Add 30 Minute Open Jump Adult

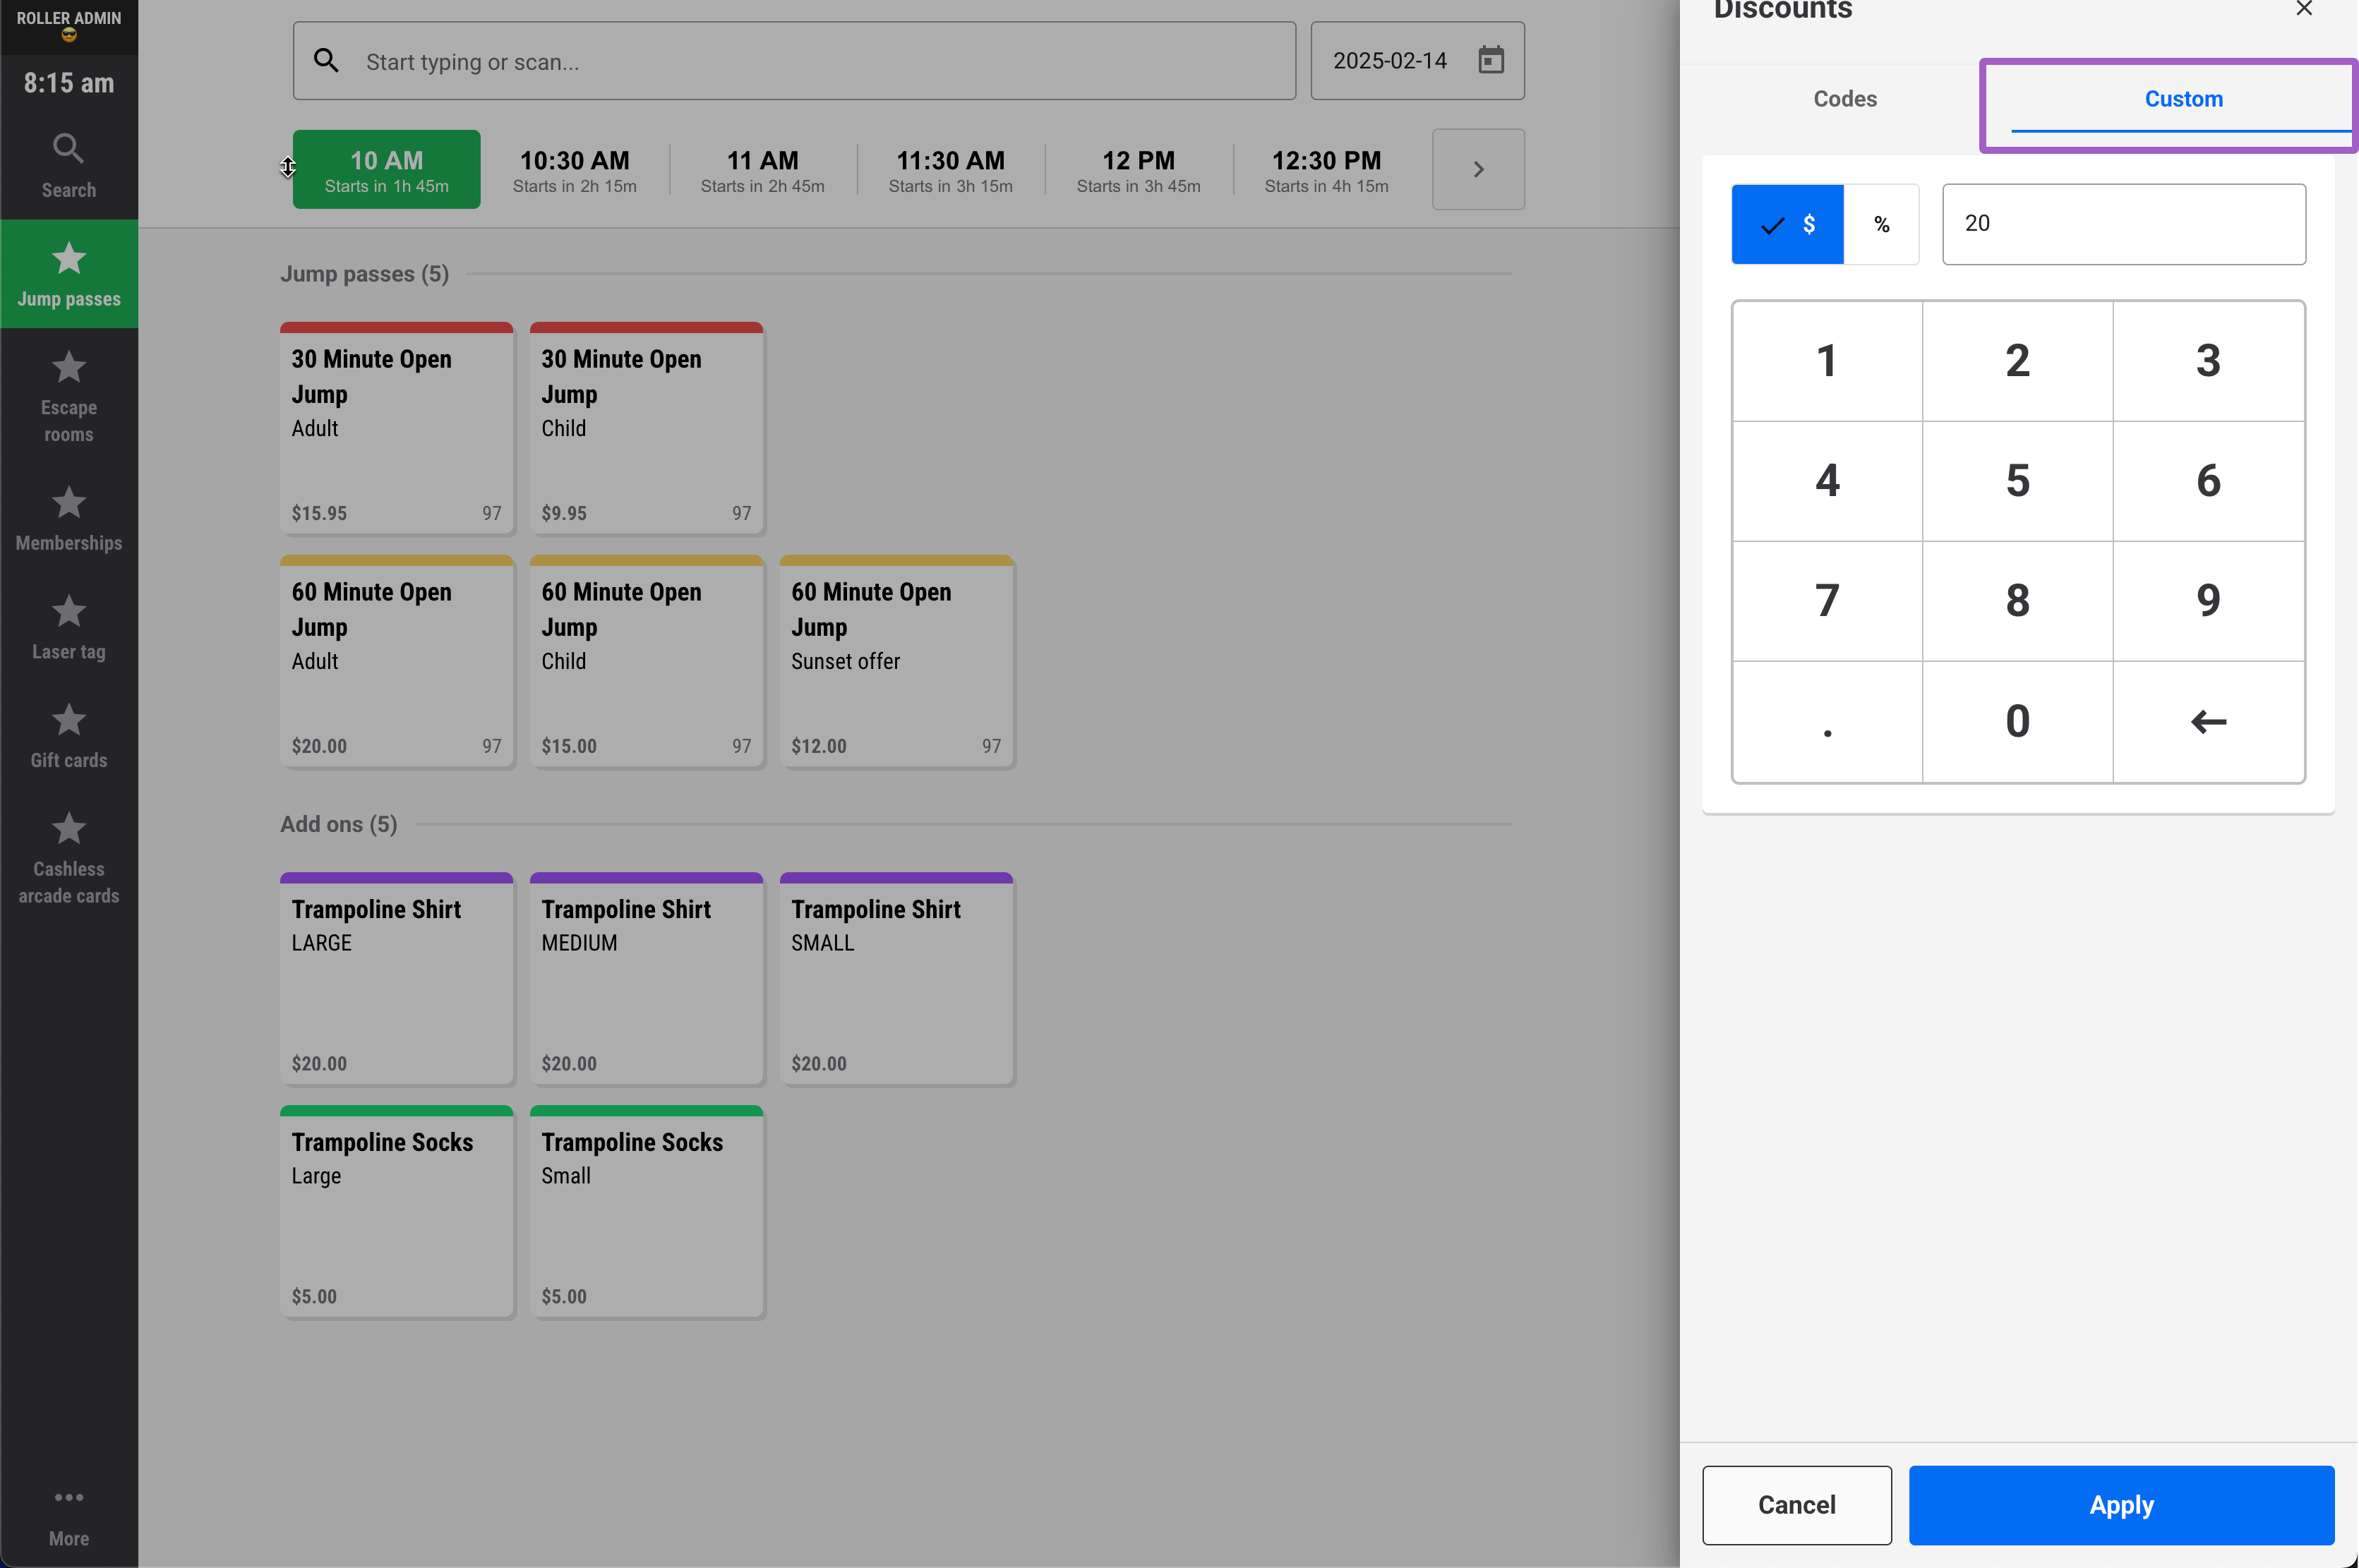[396, 428]
